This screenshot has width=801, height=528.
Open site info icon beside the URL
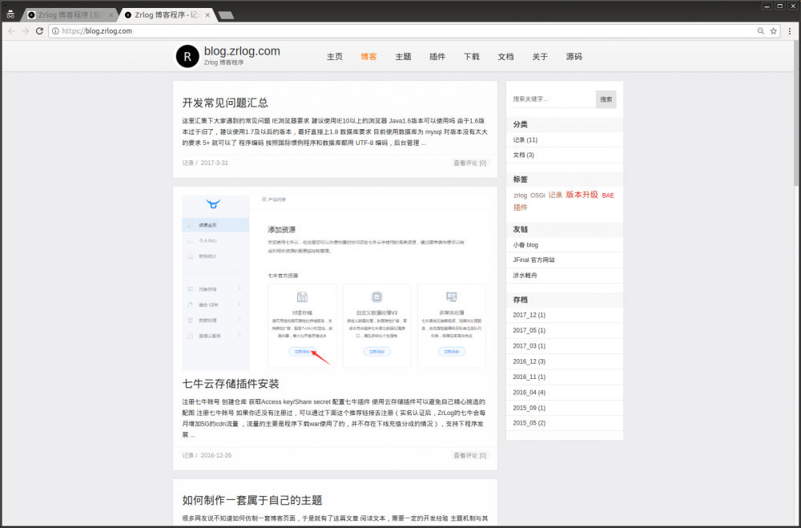tap(55, 31)
